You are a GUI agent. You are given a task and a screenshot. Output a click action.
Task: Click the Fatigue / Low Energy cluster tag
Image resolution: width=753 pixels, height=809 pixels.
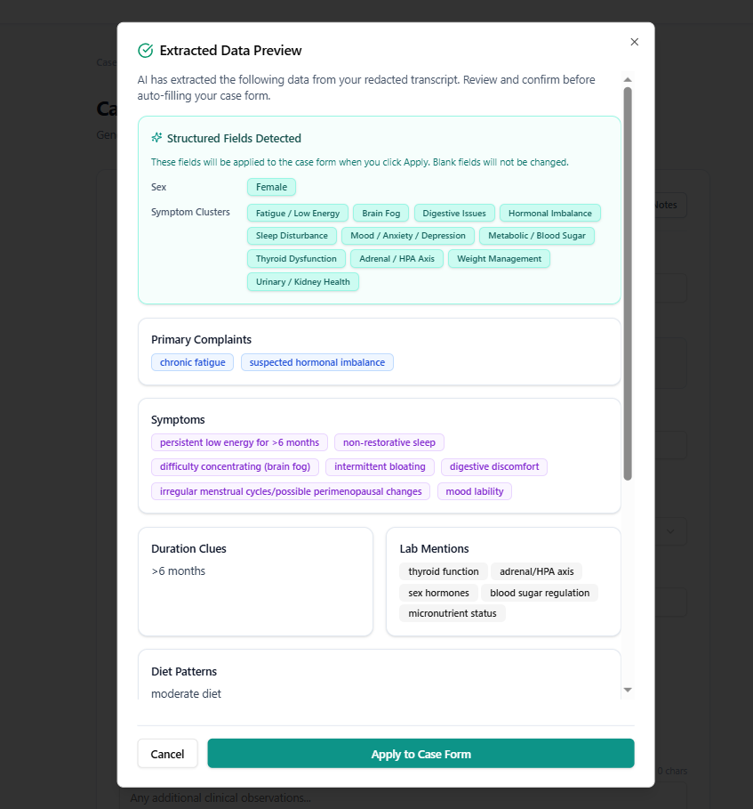[x=298, y=213]
